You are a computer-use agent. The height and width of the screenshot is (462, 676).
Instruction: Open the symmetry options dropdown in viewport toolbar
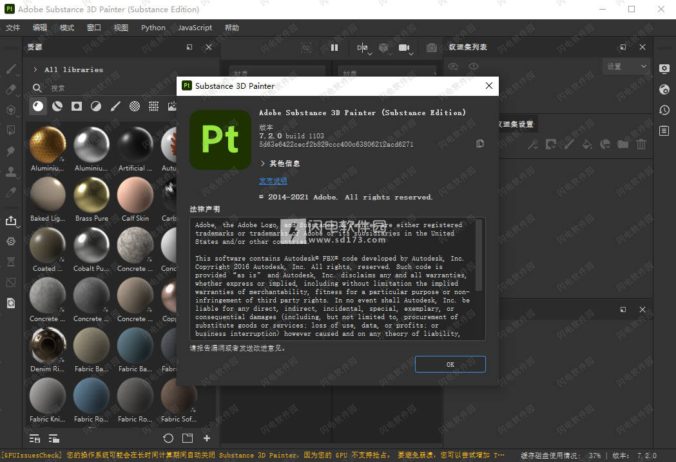point(363,48)
